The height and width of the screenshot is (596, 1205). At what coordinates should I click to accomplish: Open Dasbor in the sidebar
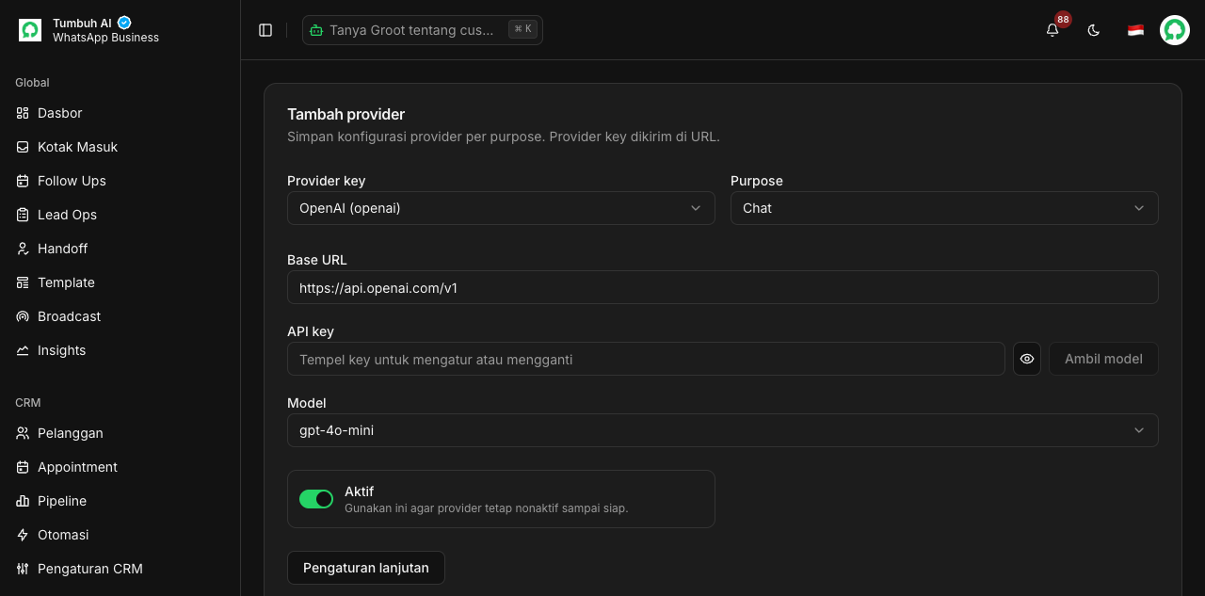[120, 113]
